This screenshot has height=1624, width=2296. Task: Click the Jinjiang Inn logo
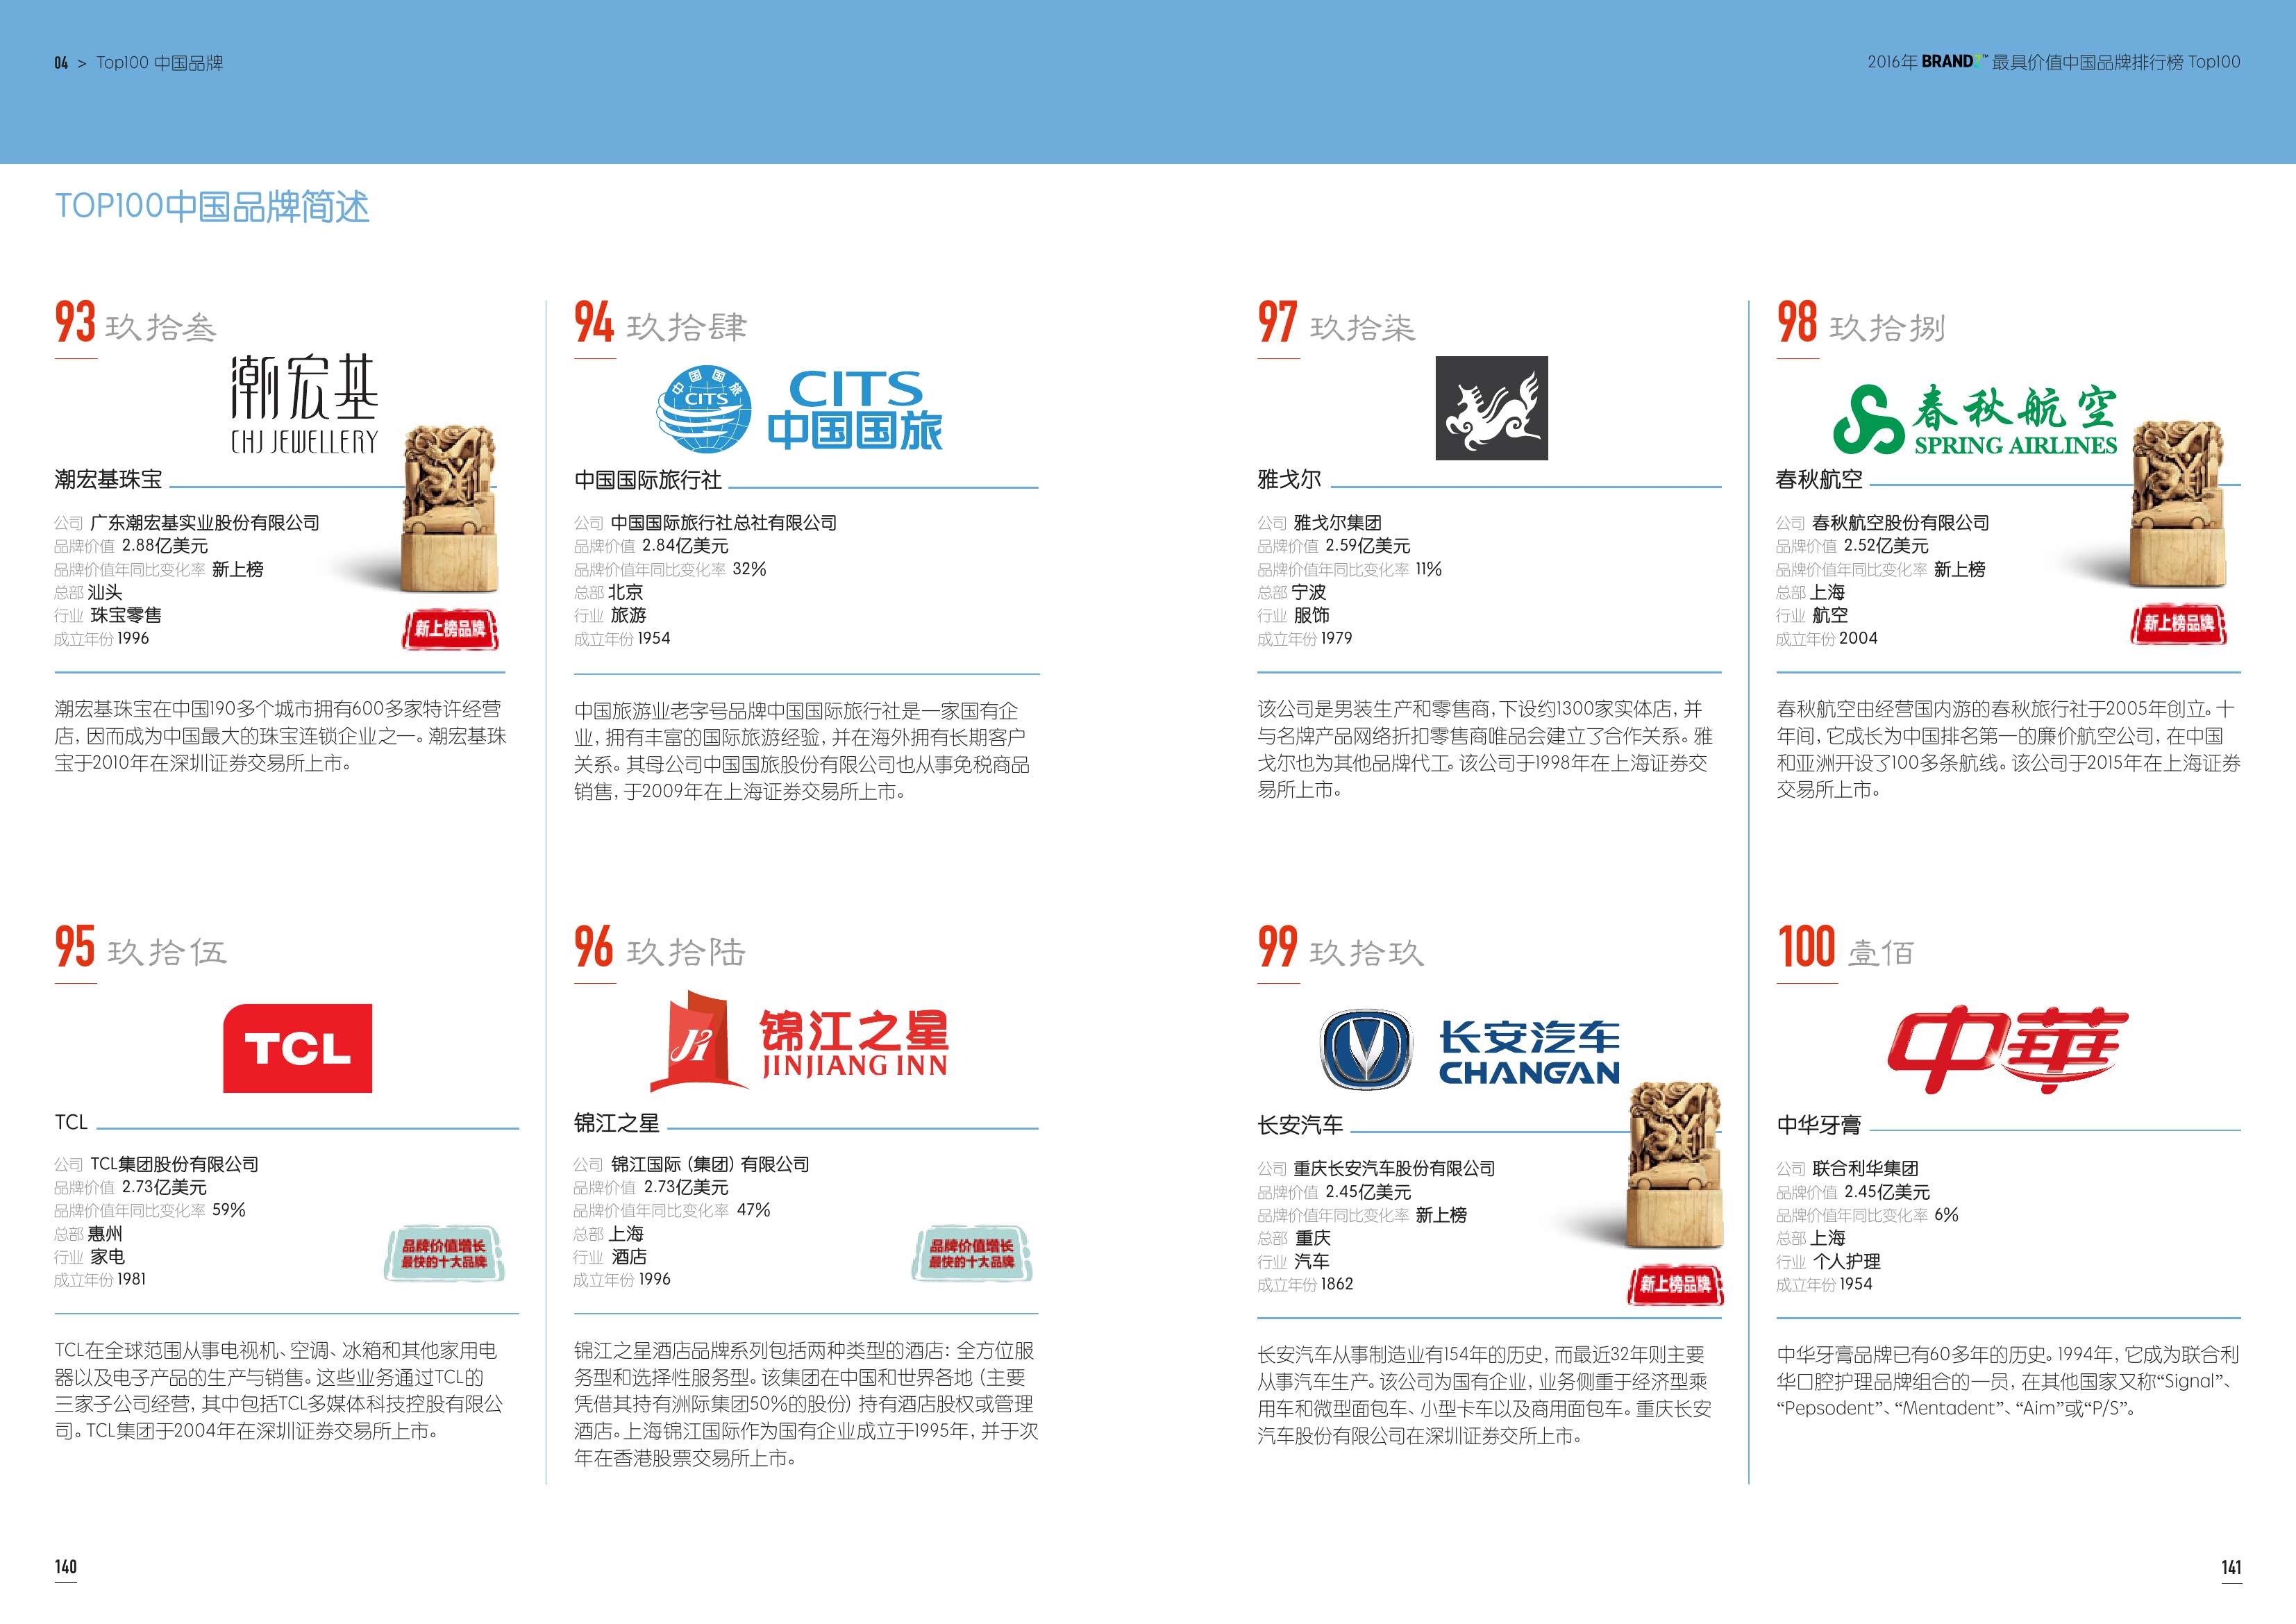pos(798,1041)
